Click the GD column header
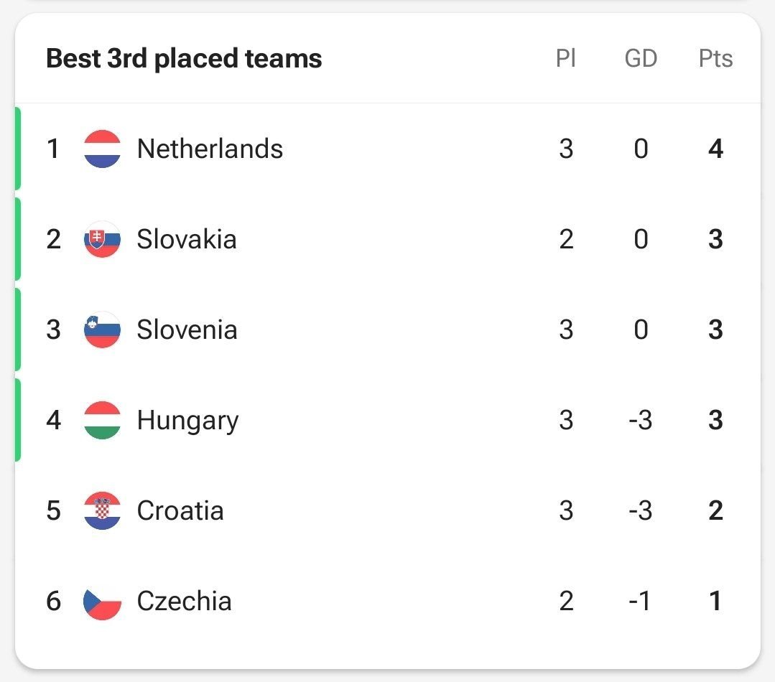Screen dimensions: 775x682 pyautogui.click(x=641, y=58)
